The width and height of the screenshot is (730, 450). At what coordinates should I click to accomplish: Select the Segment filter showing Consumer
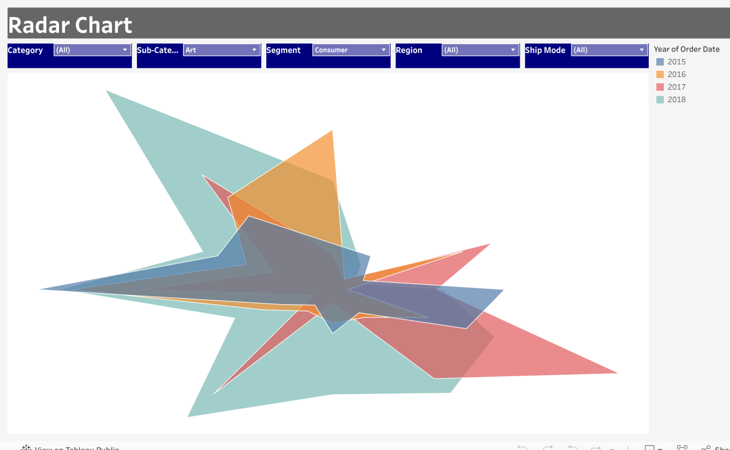351,50
